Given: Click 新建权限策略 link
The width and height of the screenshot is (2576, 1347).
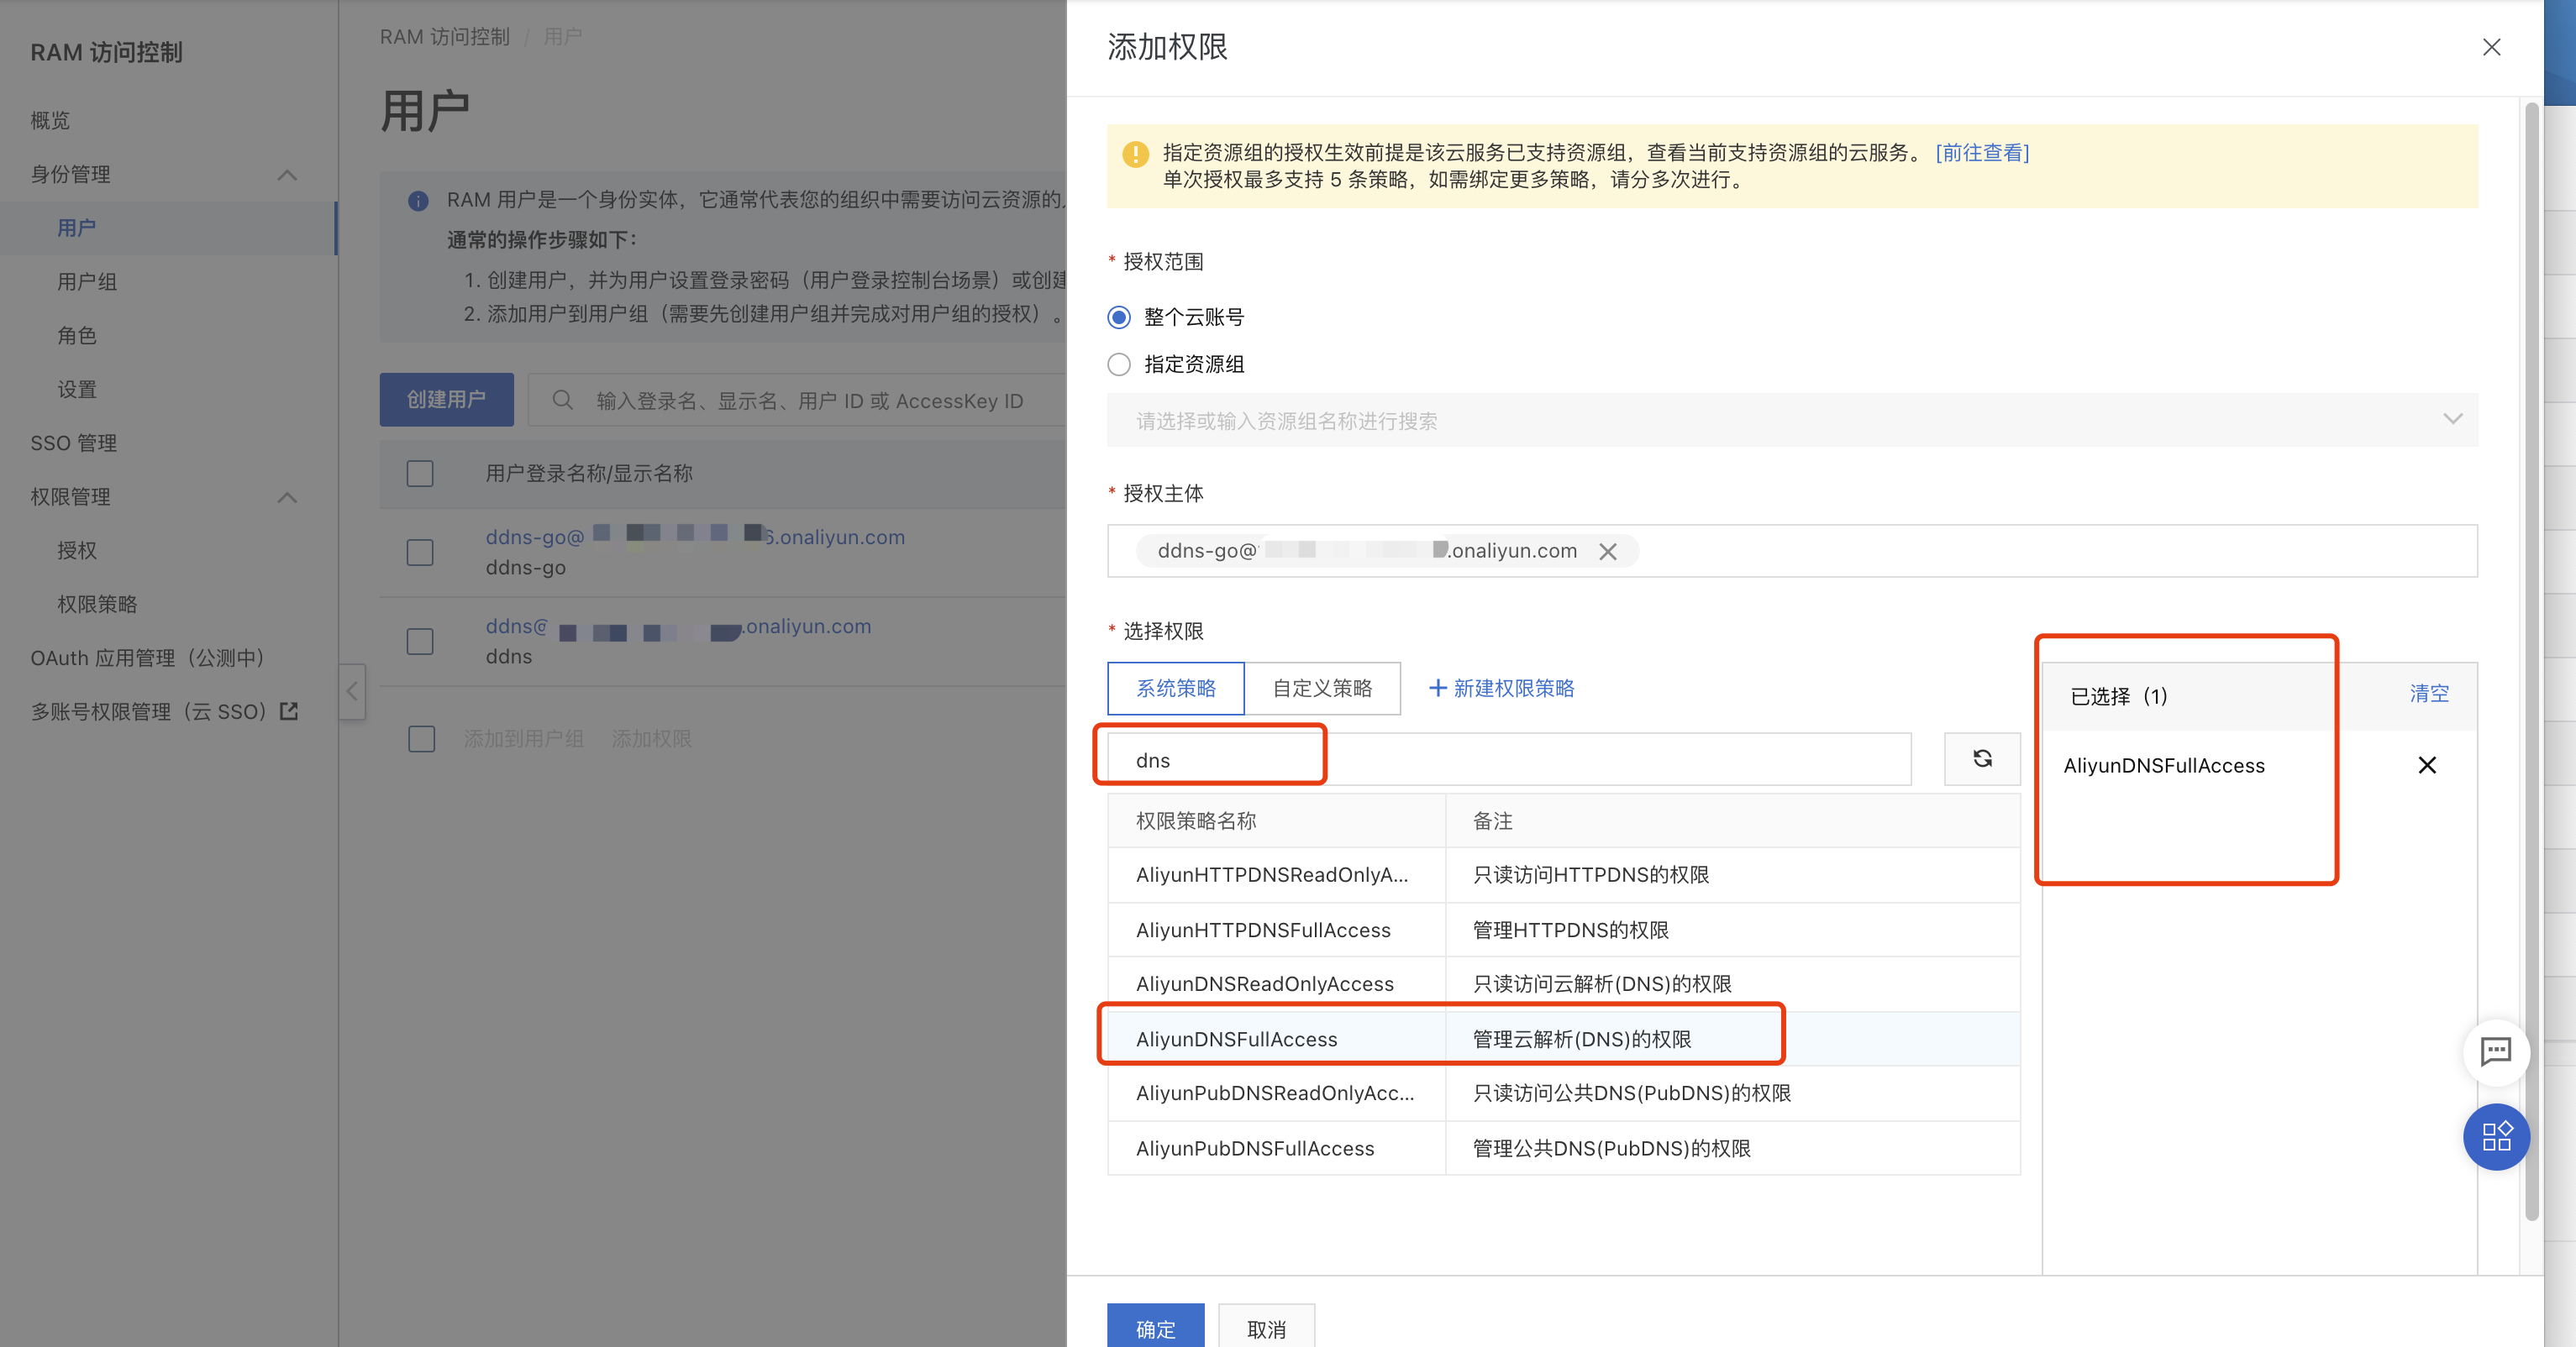Looking at the screenshot, I should click(x=1513, y=689).
